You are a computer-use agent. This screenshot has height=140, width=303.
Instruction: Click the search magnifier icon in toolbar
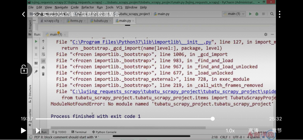click(272, 14)
